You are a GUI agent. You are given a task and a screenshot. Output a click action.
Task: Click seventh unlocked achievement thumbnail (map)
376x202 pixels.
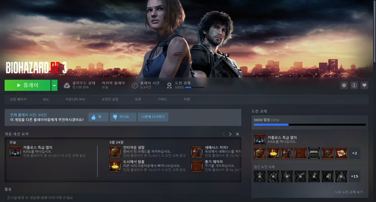341,153
